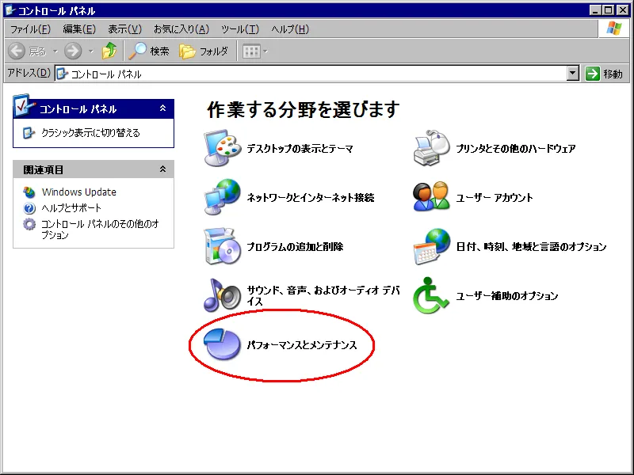Click the Accessibility Options wheelchair icon

click(431, 296)
